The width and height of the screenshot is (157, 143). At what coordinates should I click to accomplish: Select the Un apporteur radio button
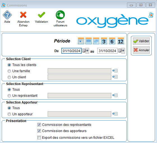(x=9, y=114)
